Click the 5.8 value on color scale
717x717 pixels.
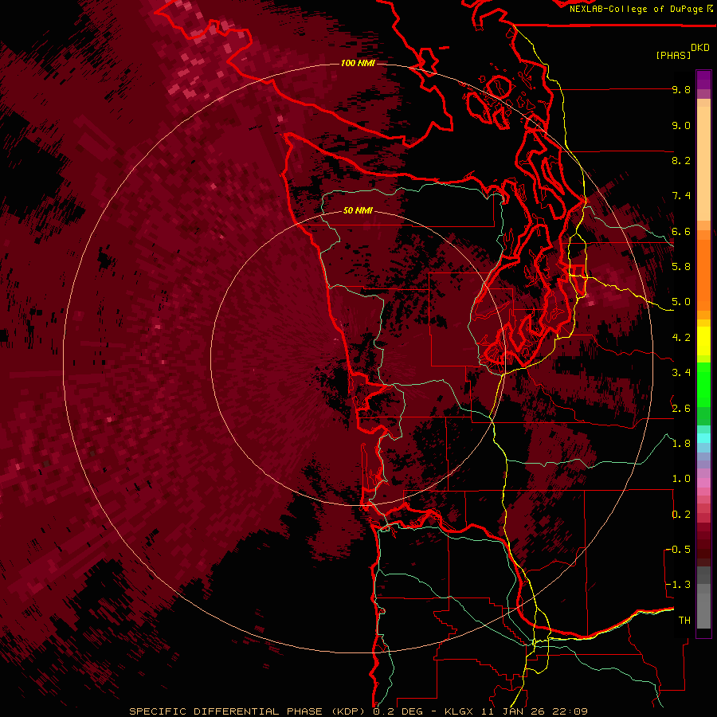pos(681,267)
